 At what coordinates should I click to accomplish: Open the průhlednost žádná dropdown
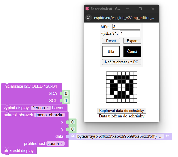pos(55,144)
